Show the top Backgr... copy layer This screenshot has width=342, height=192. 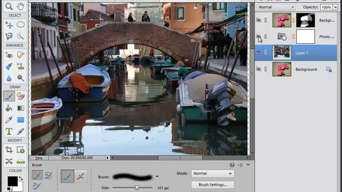(x=259, y=20)
